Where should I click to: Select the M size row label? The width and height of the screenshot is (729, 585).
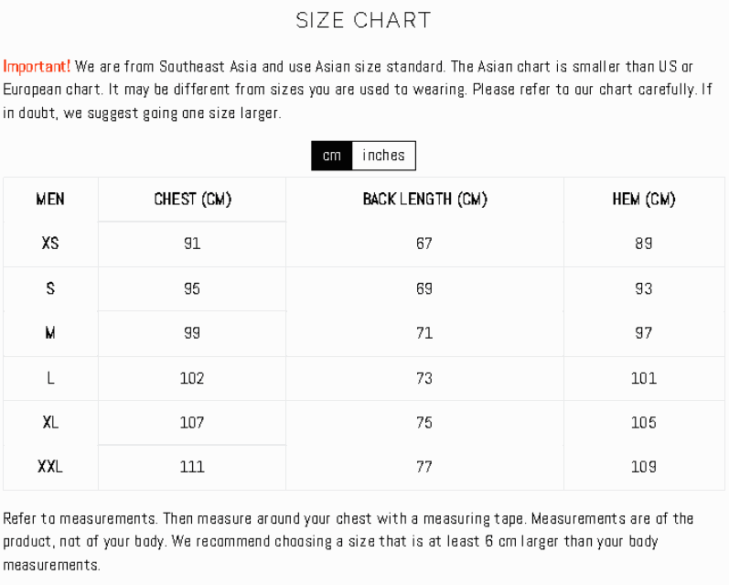coord(50,332)
